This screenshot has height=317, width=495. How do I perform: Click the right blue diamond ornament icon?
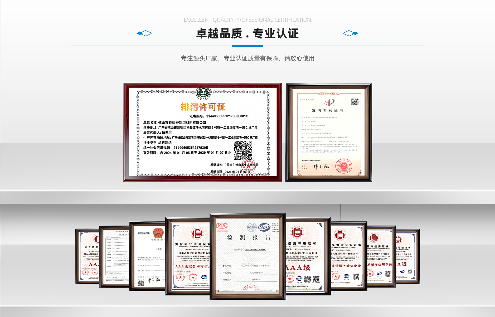(350, 33)
